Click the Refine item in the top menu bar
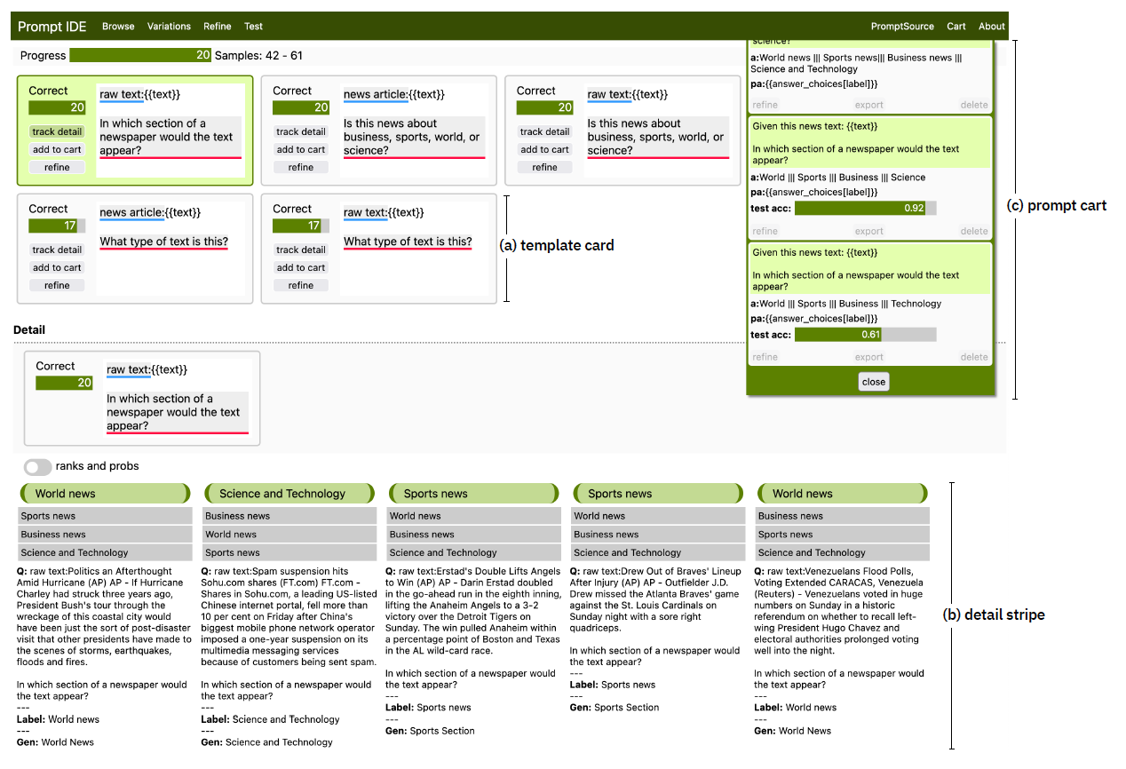 tap(217, 26)
